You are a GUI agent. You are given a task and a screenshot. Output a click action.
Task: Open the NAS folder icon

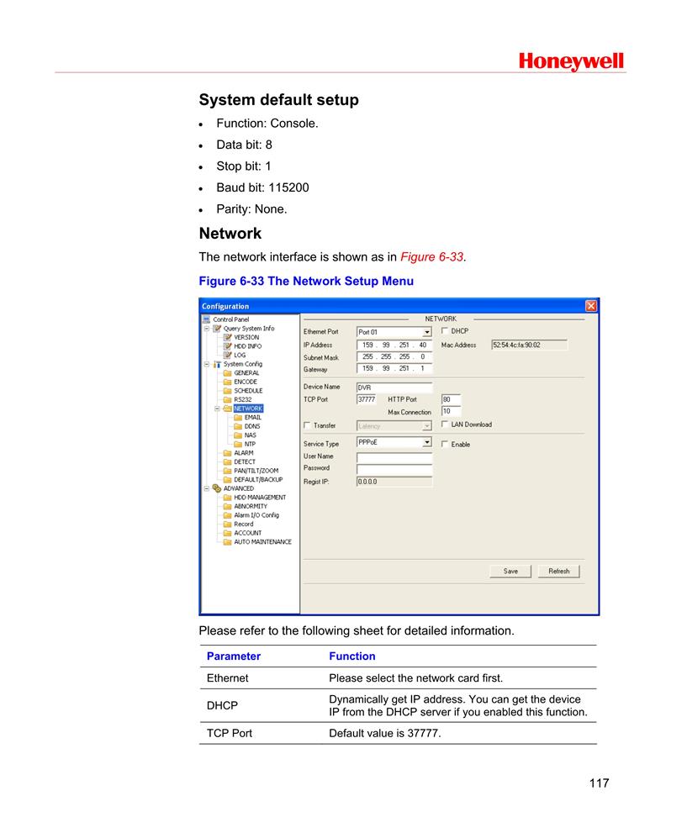coord(238,435)
